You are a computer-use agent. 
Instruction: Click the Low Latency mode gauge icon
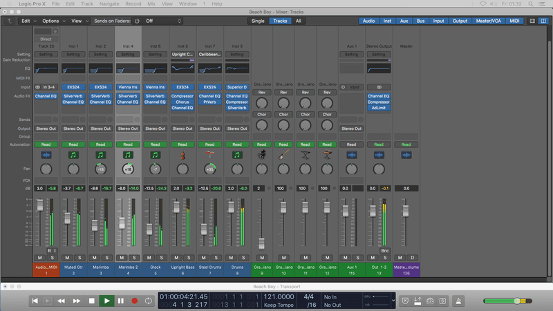pos(430,301)
